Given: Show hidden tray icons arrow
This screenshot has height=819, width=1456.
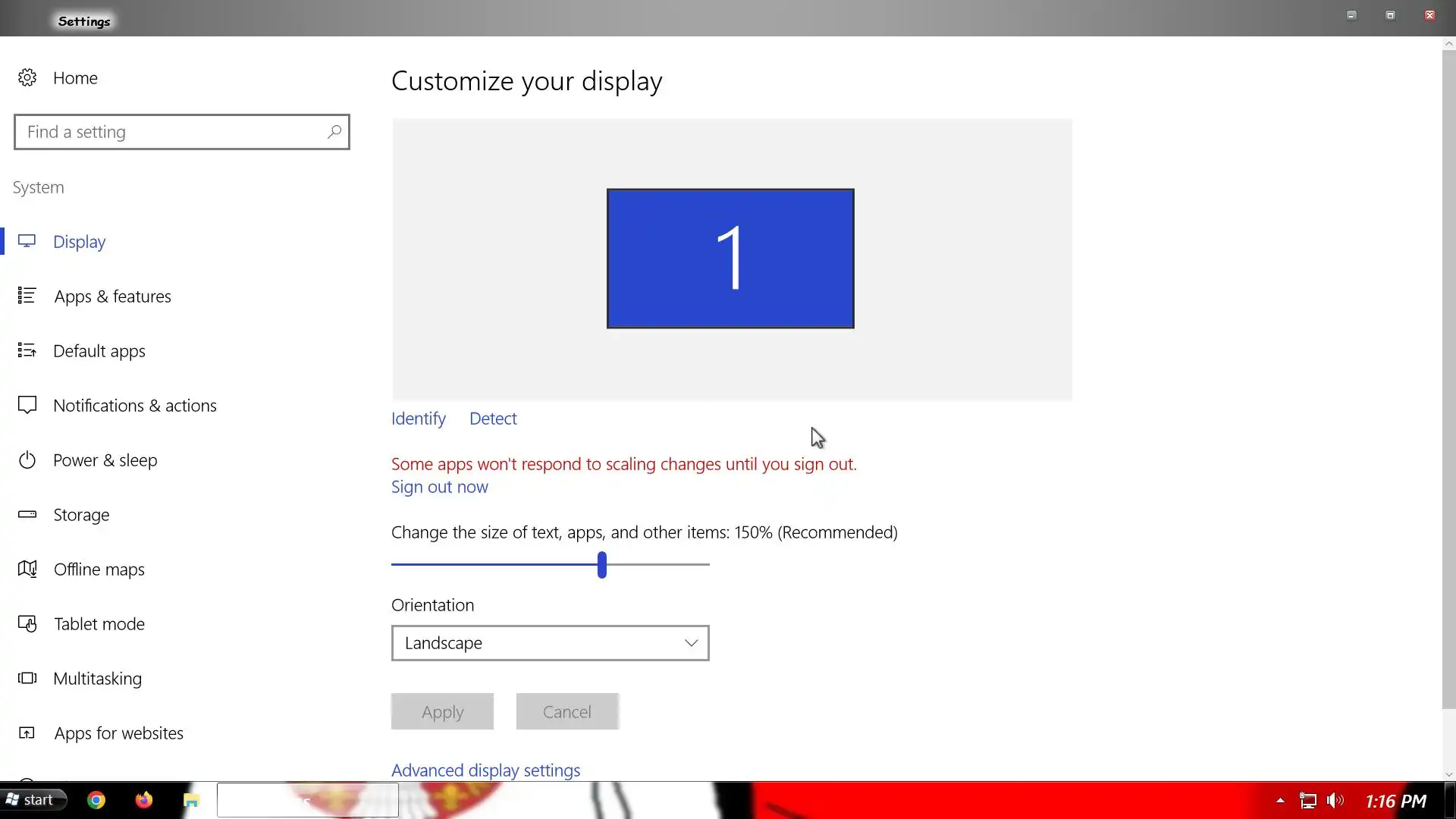Looking at the screenshot, I should pos(1280,801).
